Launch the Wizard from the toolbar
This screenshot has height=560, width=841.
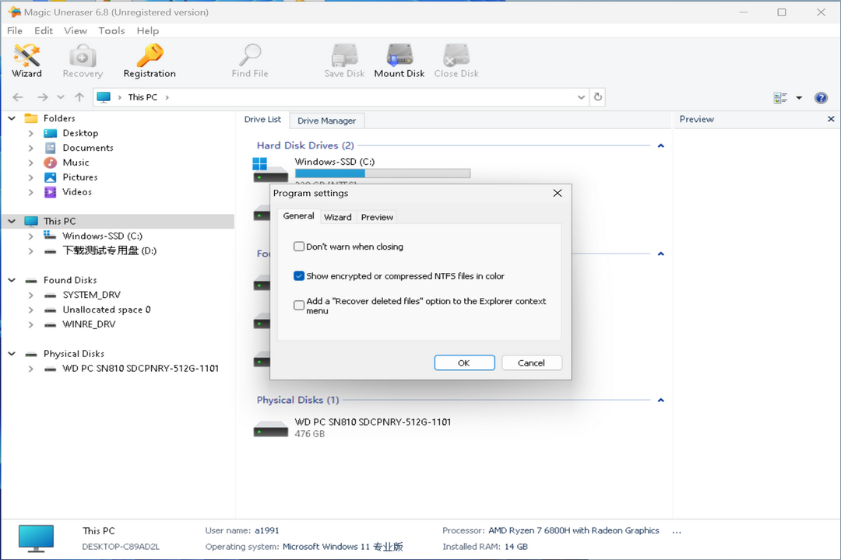(x=26, y=61)
